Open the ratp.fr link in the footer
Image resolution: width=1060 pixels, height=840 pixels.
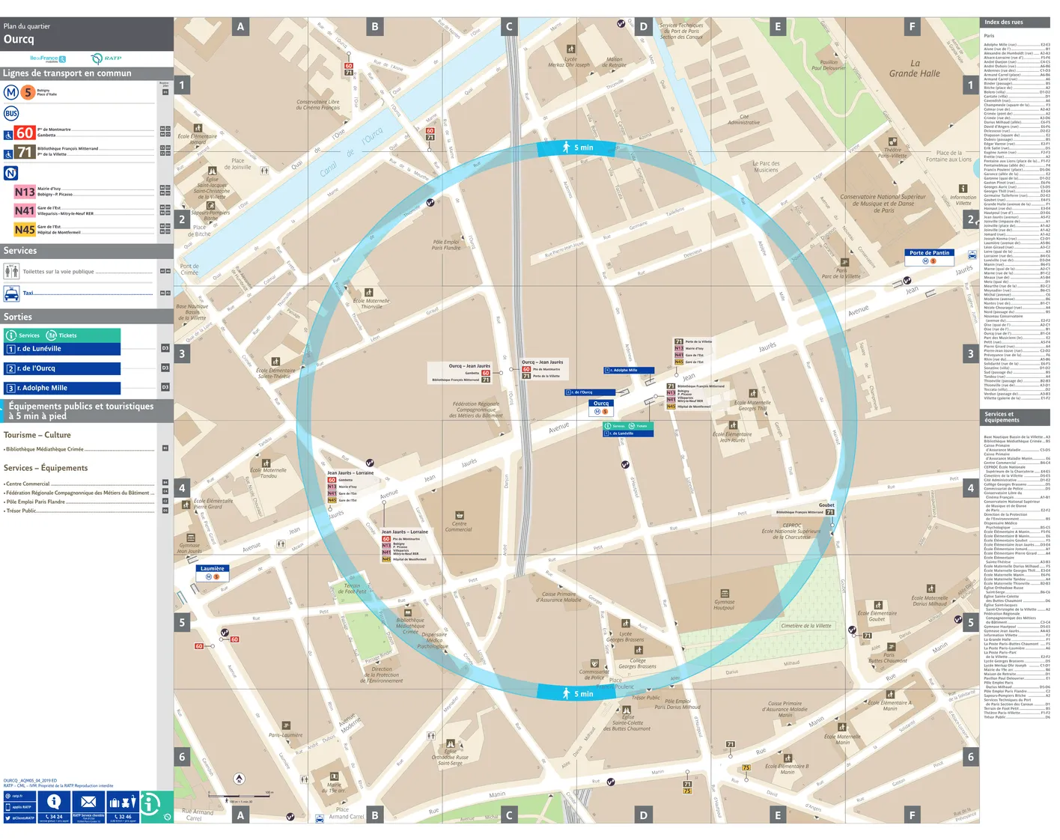[19, 796]
